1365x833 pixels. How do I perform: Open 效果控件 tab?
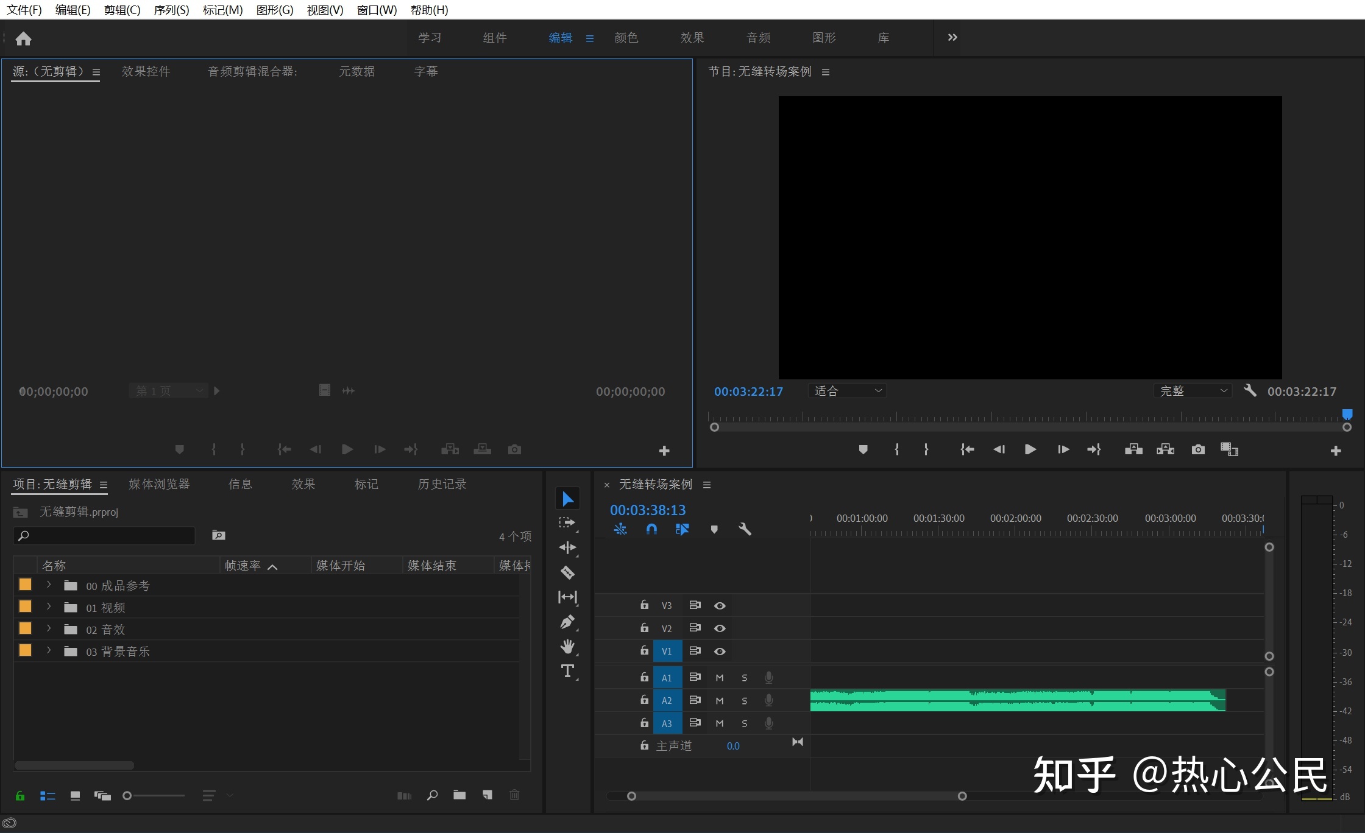pos(146,71)
